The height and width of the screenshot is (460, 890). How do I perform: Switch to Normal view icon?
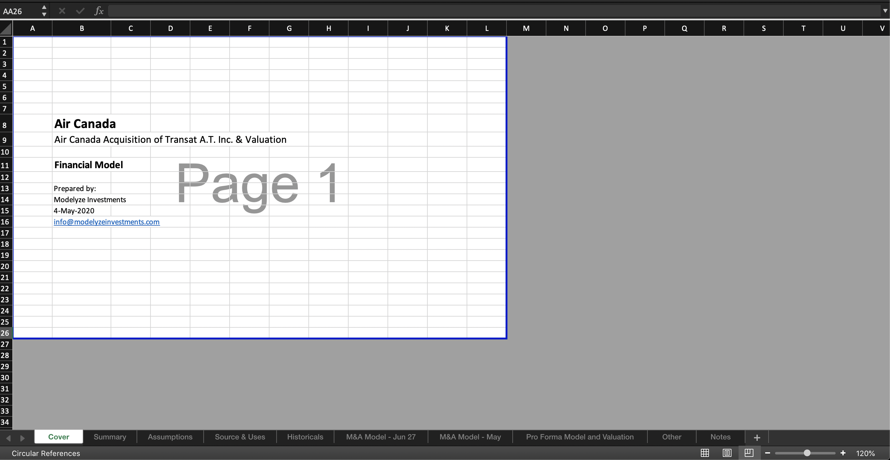pyautogui.click(x=705, y=453)
